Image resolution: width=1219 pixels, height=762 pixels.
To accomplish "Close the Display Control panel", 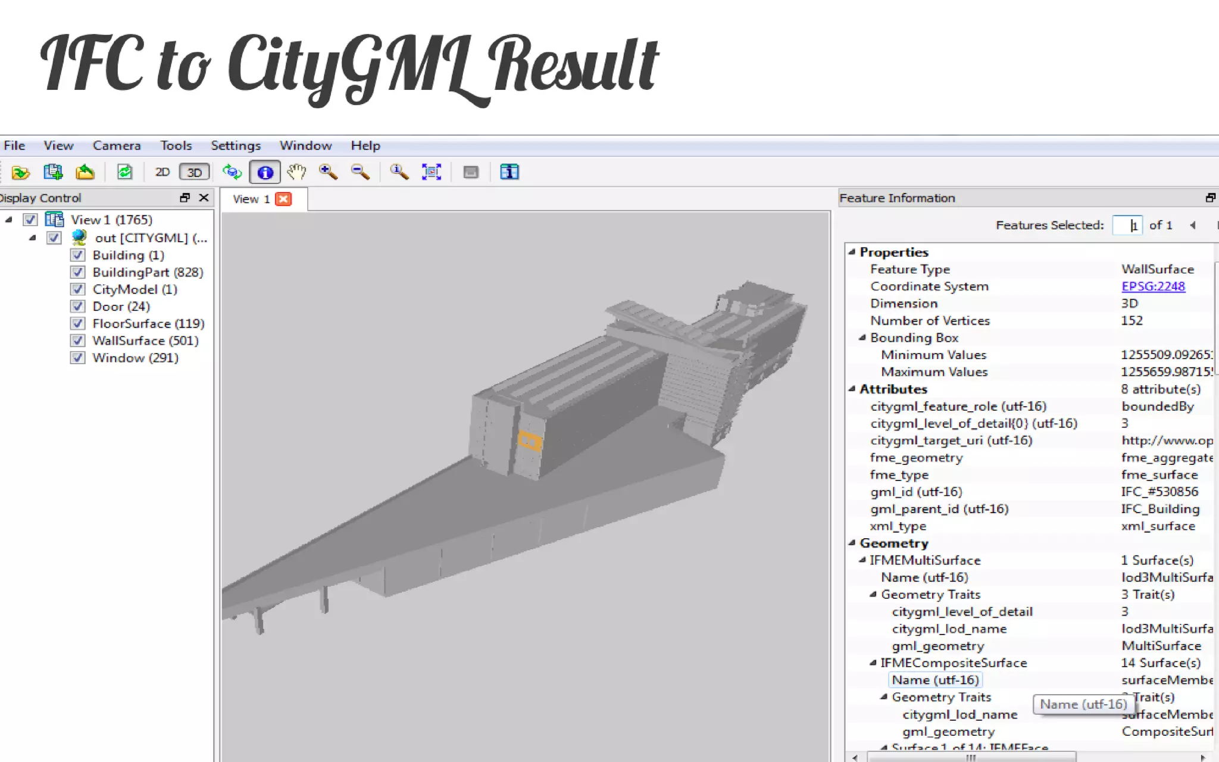I will click(x=204, y=198).
